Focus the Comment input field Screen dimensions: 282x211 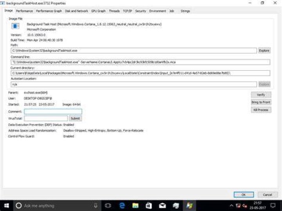pos(53,112)
